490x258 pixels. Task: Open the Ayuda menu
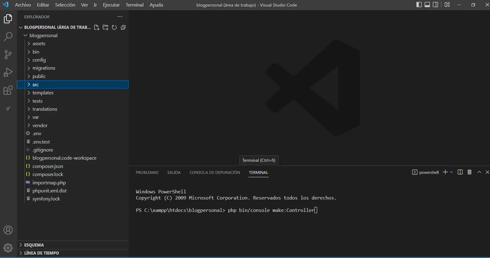pos(156,5)
